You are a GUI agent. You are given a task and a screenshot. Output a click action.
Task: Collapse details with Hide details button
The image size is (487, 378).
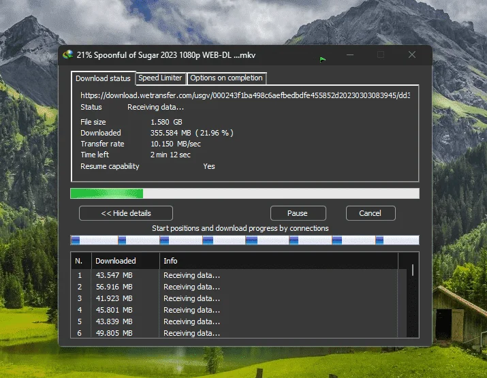click(126, 213)
